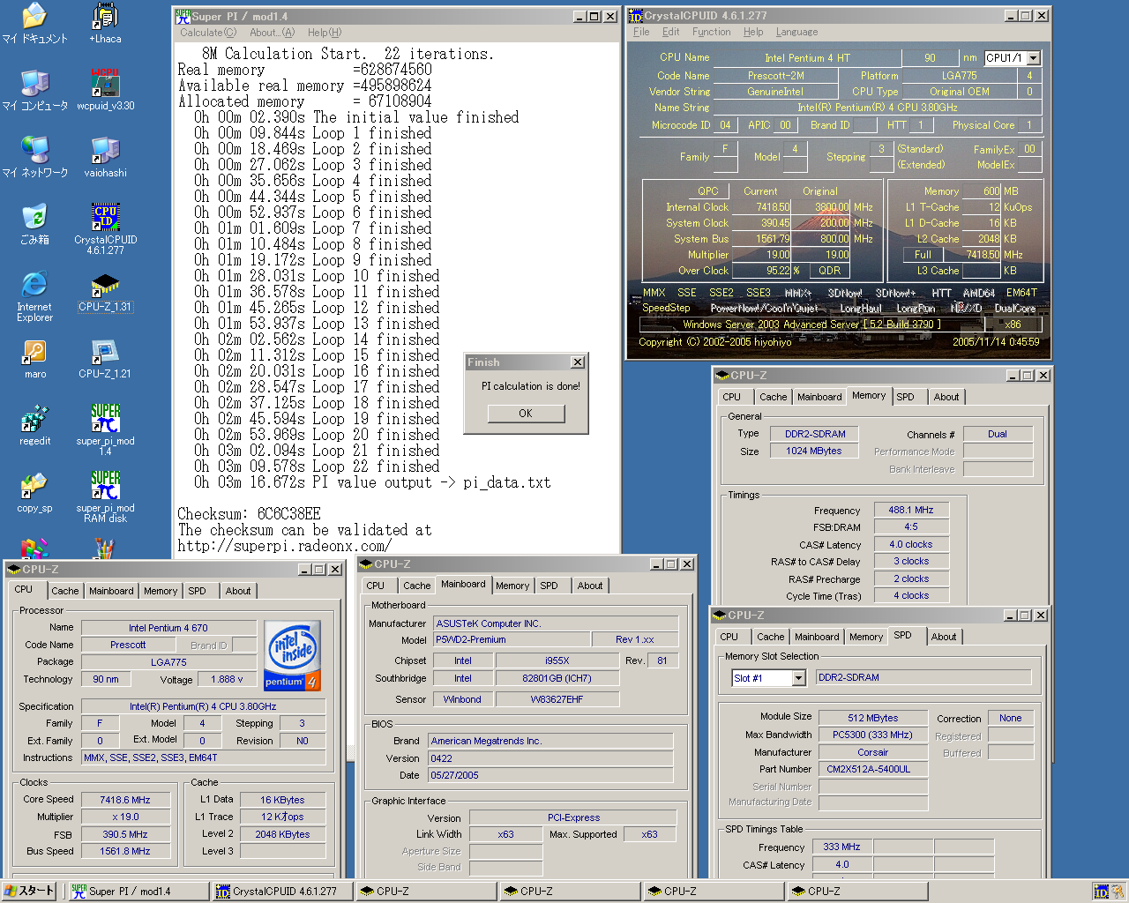Switch to CrystalCPUID 4.6.1.277 taskbar button
The image size is (1129, 903).
coord(282,891)
